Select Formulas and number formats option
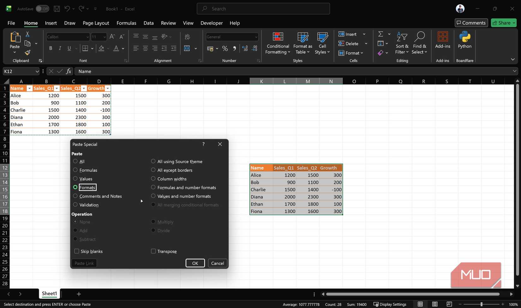This screenshot has height=308, width=521. (153, 187)
